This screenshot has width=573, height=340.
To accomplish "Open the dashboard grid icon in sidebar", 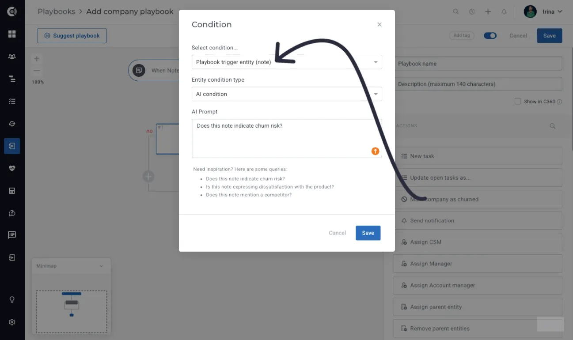I will click(12, 34).
